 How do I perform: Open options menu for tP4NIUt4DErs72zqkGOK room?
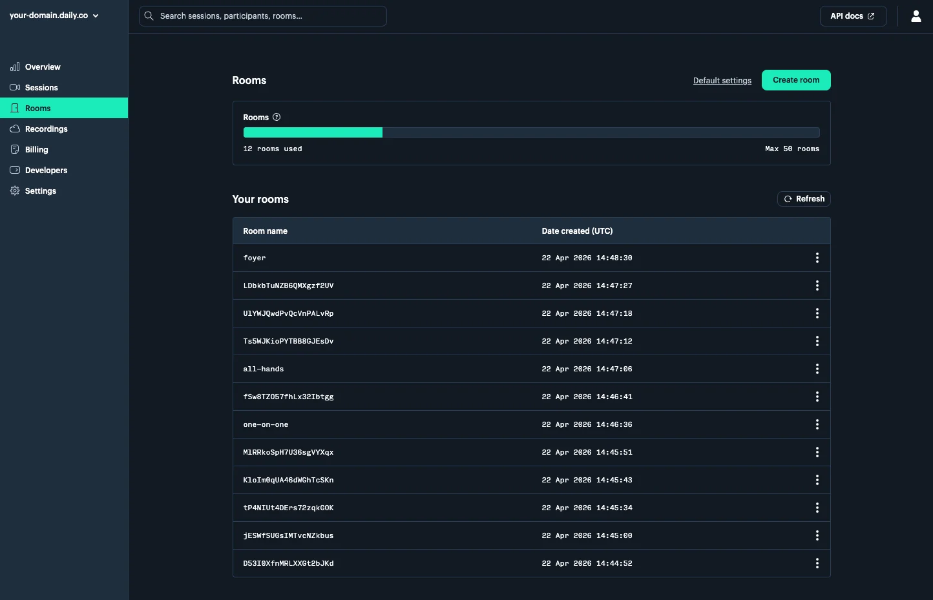[x=817, y=508]
